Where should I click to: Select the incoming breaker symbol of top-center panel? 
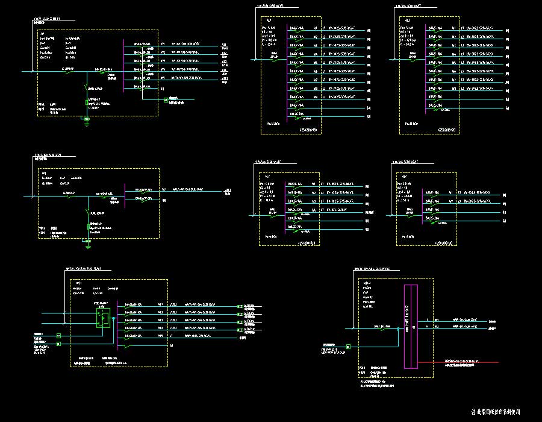pos(275,59)
